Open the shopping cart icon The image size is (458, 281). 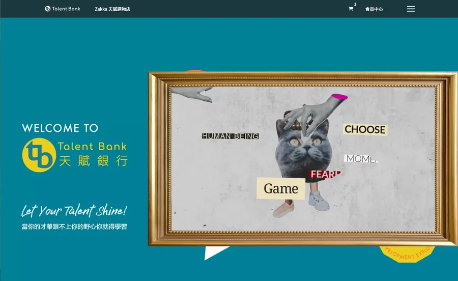point(351,9)
